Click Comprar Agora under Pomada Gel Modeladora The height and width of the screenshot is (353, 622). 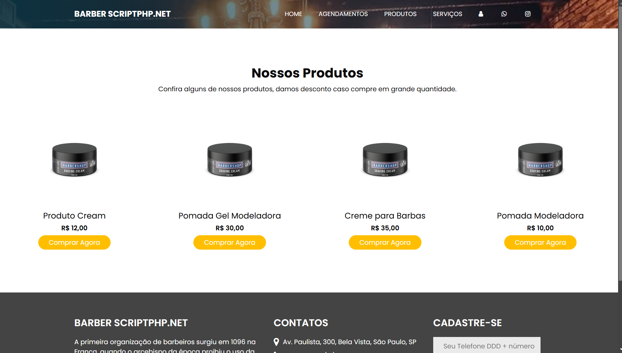tap(230, 242)
